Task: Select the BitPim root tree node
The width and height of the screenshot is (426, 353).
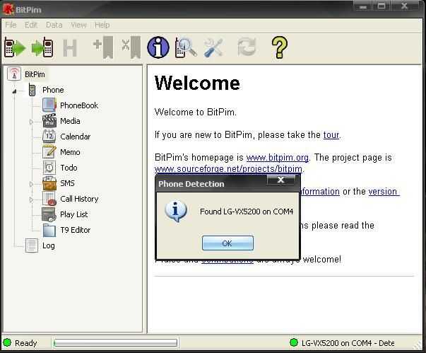Action: (35, 74)
